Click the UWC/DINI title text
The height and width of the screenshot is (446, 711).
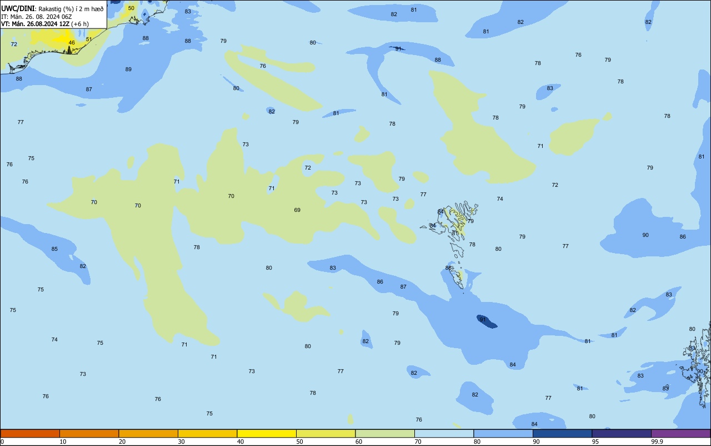tap(18, 9)
